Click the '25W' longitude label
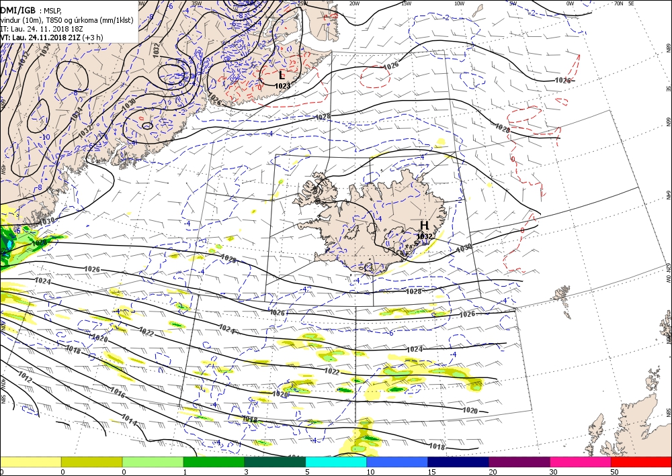The width and height of the screenshot is (672, 476). click(302, 3)
